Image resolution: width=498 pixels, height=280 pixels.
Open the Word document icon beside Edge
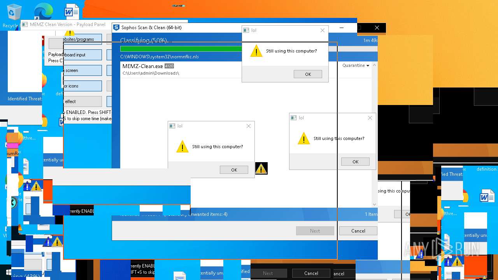72,11
